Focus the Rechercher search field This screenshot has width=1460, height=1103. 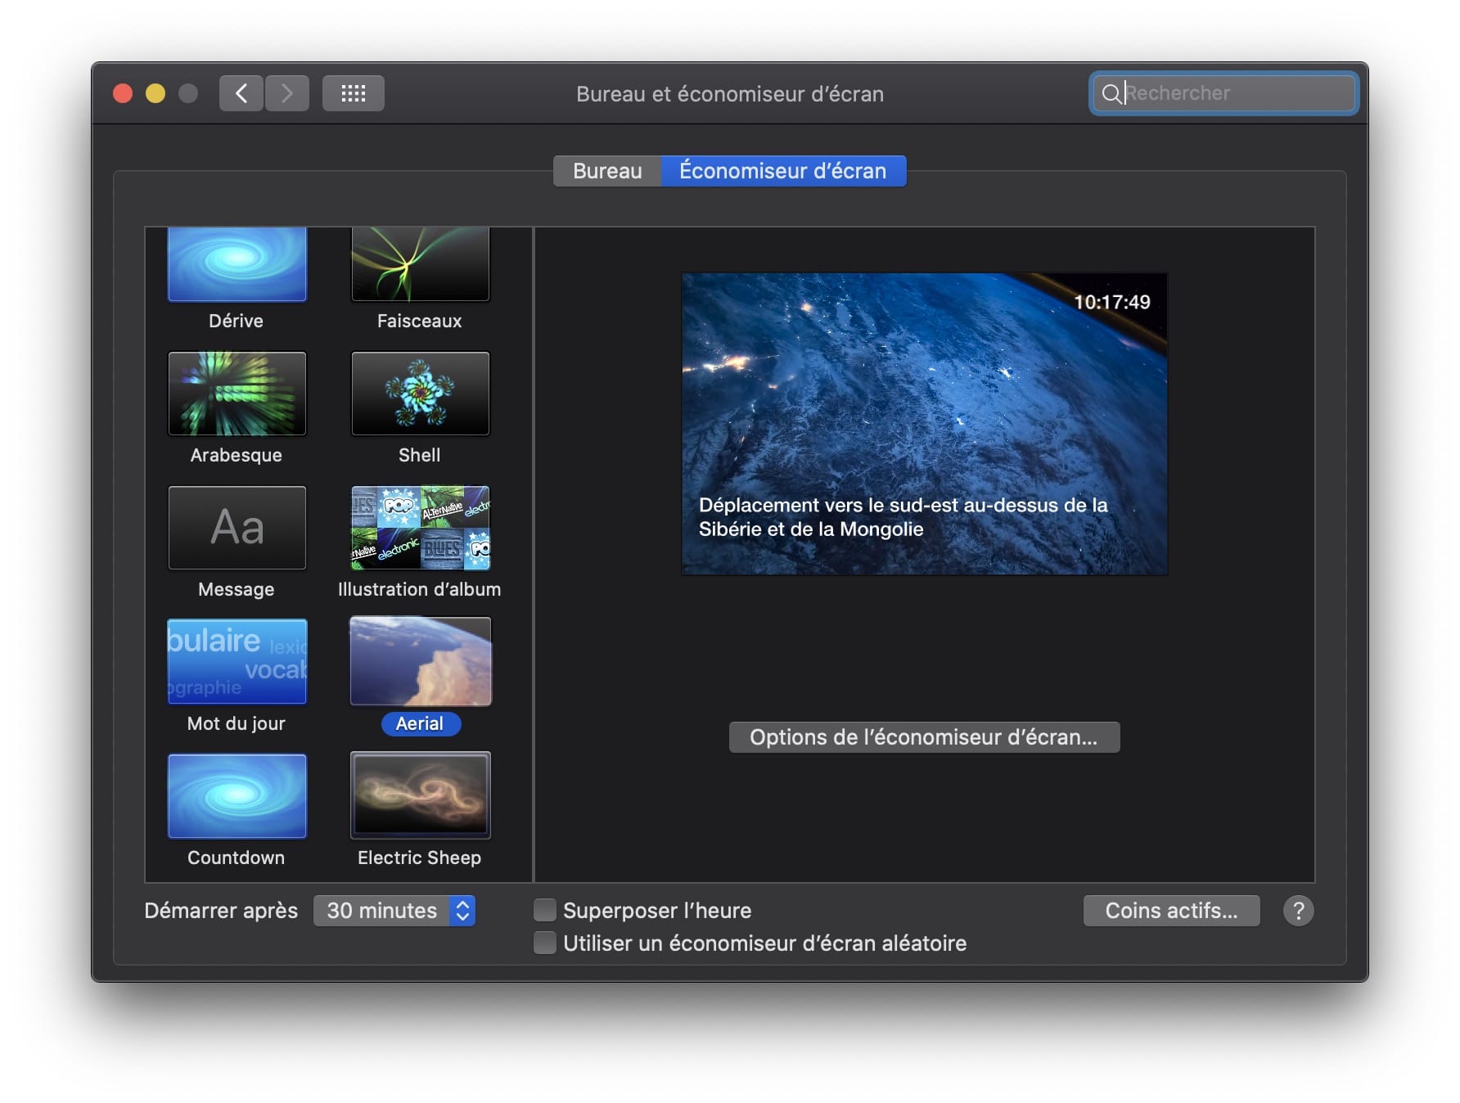[x=1224, y=94]
